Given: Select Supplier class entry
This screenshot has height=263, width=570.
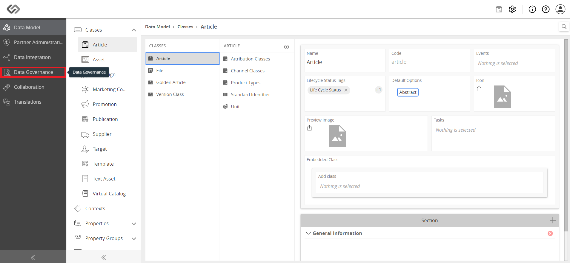Looking at the screenshot, I should coord(107,134).
